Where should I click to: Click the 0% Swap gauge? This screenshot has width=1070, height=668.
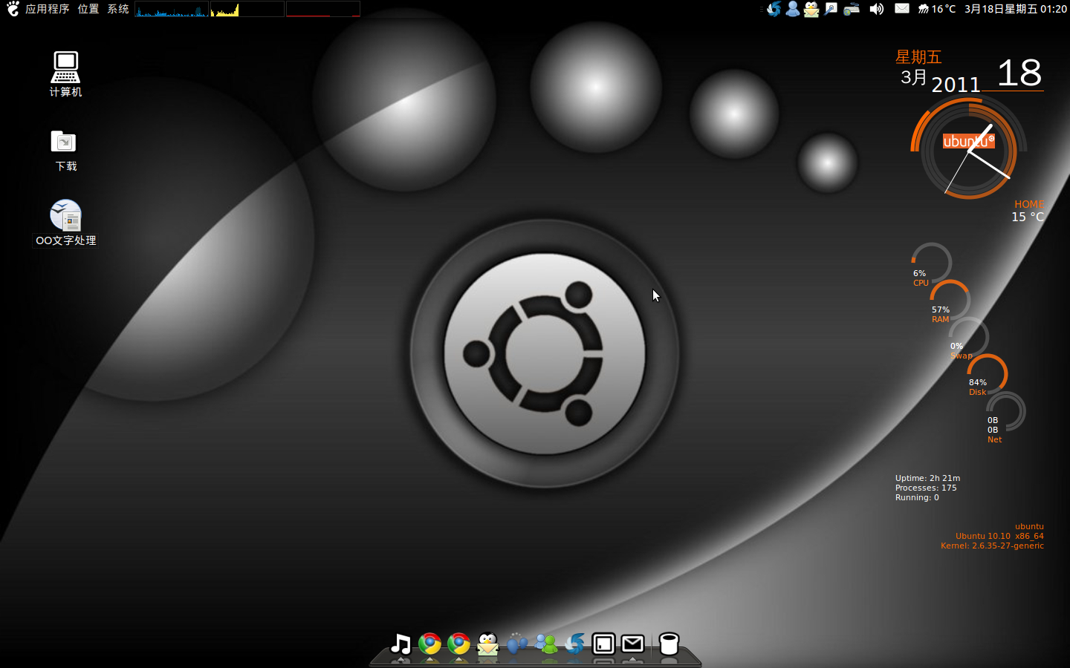(x=968, y=337)
